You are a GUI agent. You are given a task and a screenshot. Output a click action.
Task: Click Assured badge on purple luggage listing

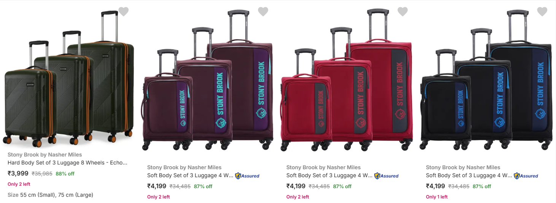click(247, 176)
